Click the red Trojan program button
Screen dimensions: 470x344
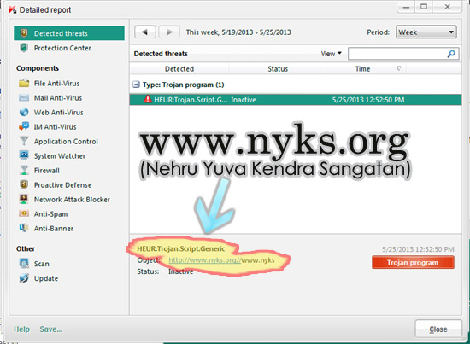pos(413,263)
